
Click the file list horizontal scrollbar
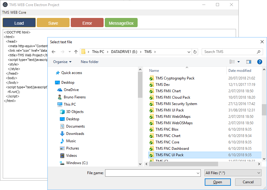183,164
